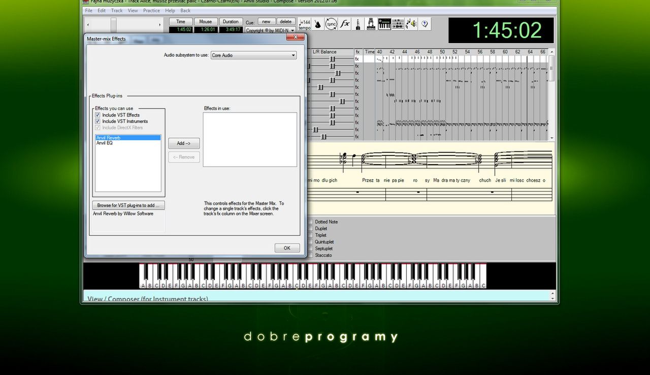
Task: Open the File menu
Action: pos(89,11)
